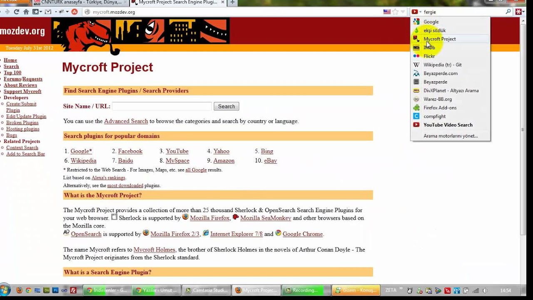Click Home in the sidebar
533x300 pixels.
pyautogui.click(x=10, y=60)
